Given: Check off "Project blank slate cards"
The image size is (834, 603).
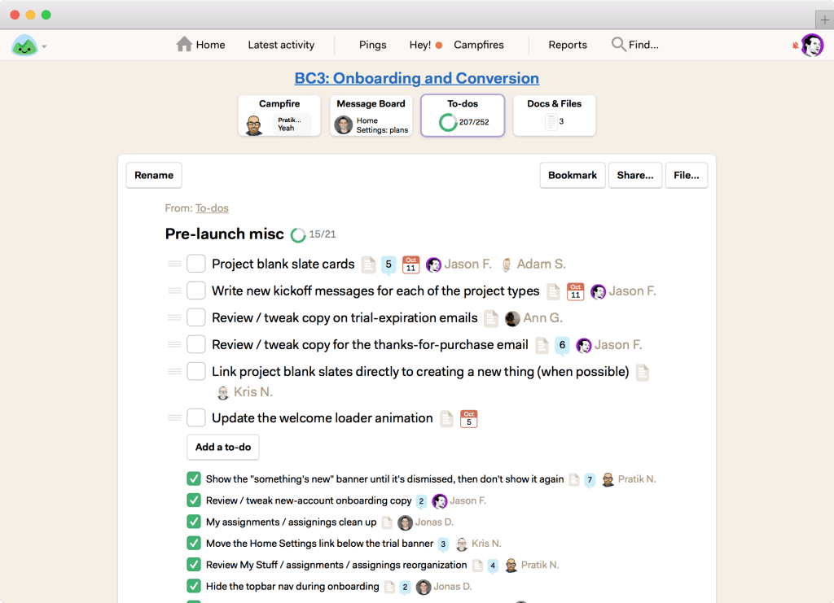Looking at the screenshot, I should pos(195,264).
